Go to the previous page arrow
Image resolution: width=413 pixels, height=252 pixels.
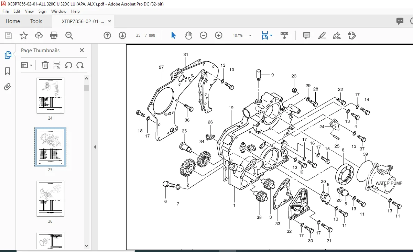107,35
